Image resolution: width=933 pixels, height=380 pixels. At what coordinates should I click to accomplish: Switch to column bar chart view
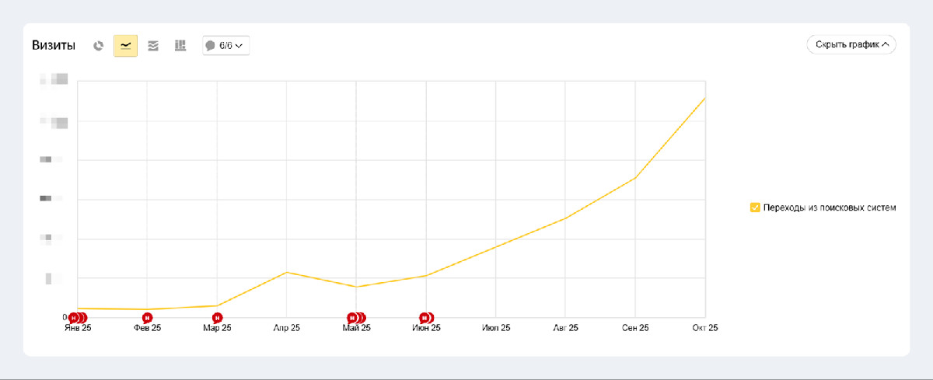pyautogui.click(x=180, y=46)
